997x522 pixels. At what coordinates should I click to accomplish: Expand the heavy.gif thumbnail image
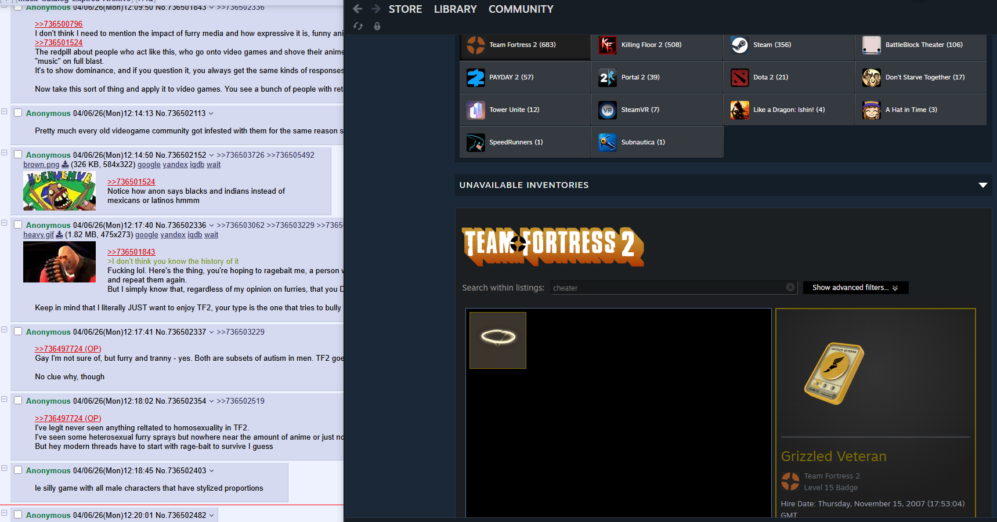pyautogui.click(x=59, y=262)
